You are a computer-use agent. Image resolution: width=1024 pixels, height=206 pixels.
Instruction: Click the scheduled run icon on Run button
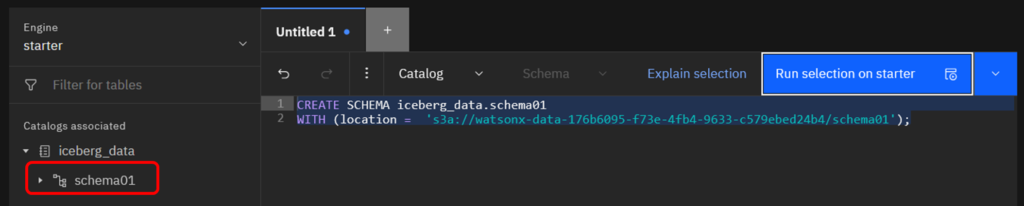click(951, 74)
